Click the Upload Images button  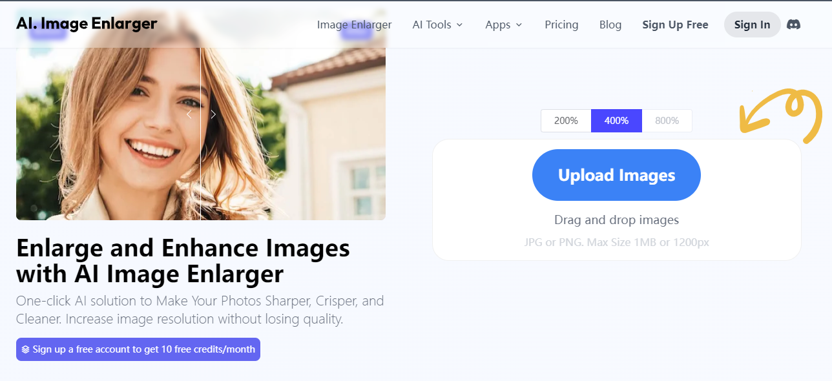click(616, 175)
